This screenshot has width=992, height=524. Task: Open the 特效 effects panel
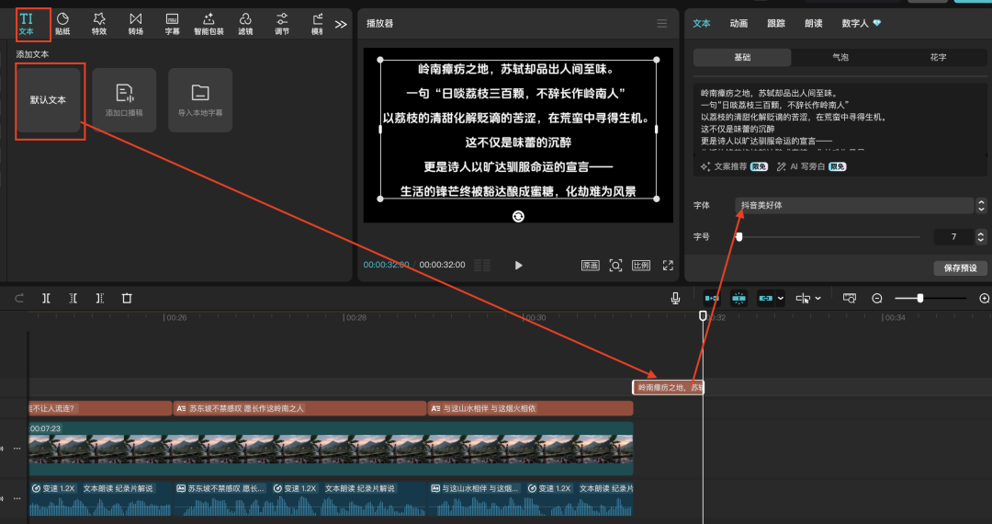99,24
